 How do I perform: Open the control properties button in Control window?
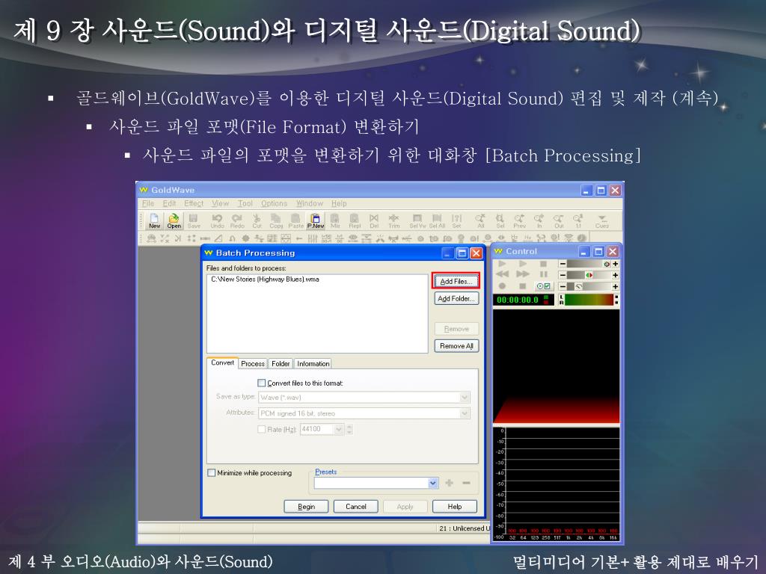(x=544, y=286)
